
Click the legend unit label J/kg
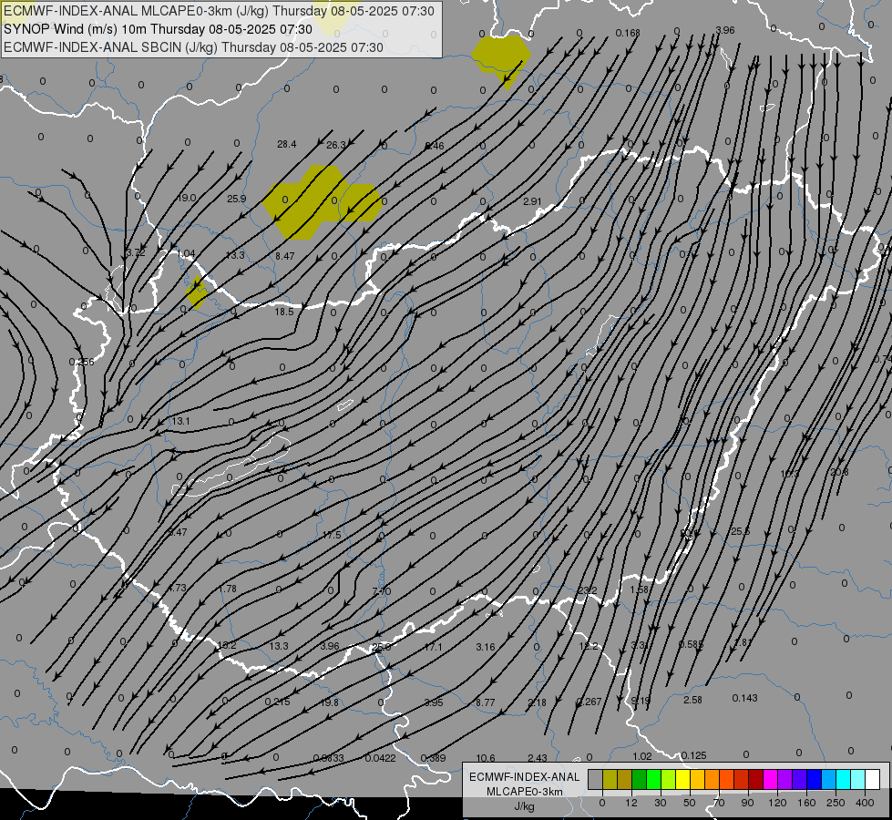[525, 806]
